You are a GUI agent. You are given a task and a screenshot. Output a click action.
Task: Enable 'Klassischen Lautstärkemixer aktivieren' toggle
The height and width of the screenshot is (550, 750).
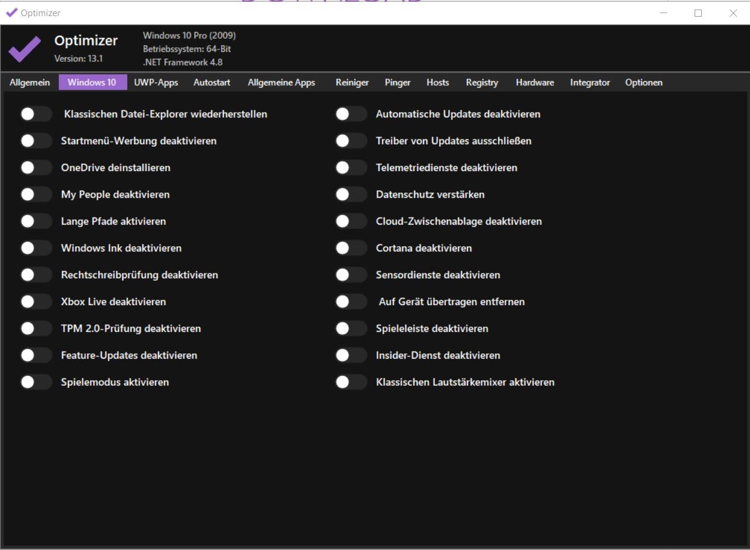(x=351, y=382)
